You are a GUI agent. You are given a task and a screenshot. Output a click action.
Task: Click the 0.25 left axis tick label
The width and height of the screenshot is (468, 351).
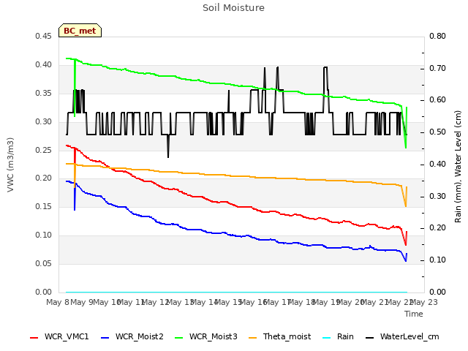click(43, 150)
